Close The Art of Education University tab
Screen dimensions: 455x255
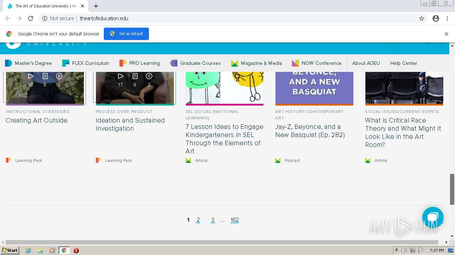click(82, 6)
